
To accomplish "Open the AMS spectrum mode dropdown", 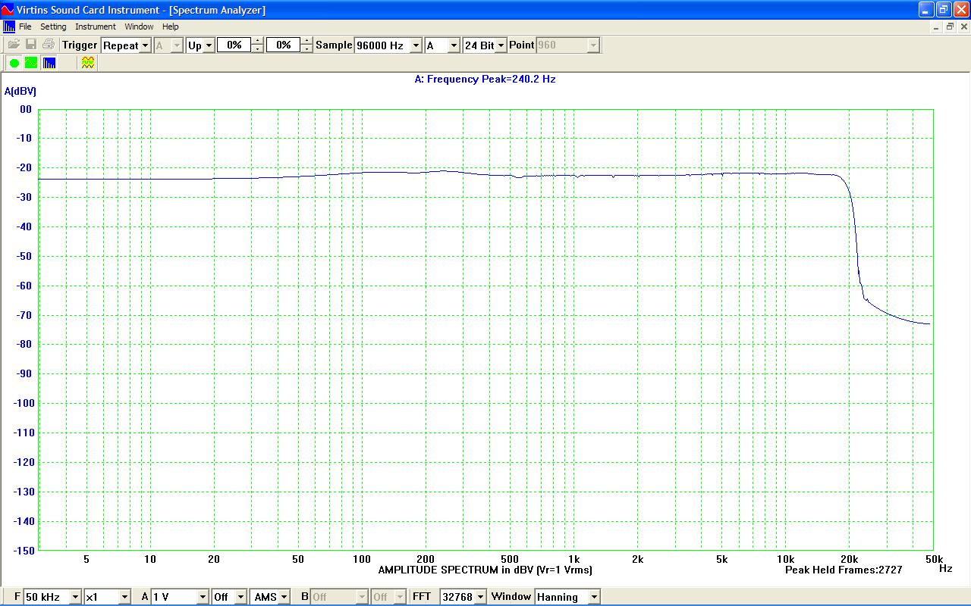I will (x=271, y=597).
